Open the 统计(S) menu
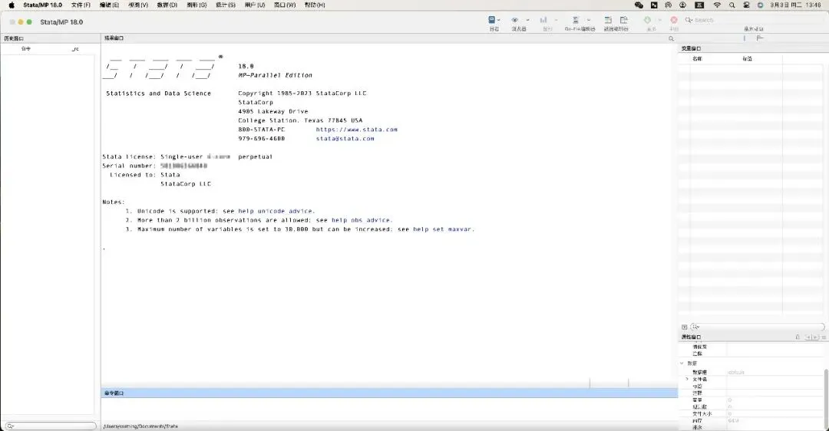Image resolution: width=829 pixels, height=431 pixels. point(225,5)
